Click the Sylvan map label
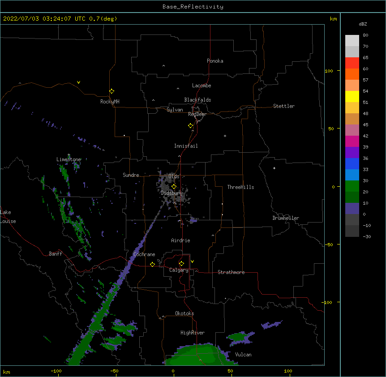The height and width of the screenshot is (377, 386). coord(175,110)
